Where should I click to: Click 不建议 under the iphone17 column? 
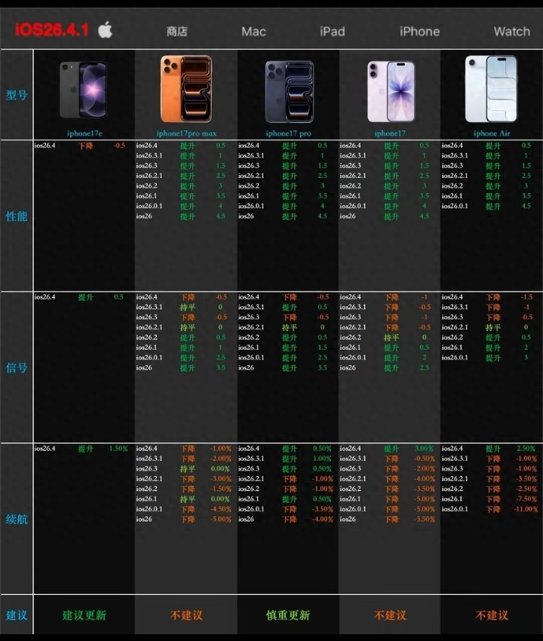click(x=390, y=615)
